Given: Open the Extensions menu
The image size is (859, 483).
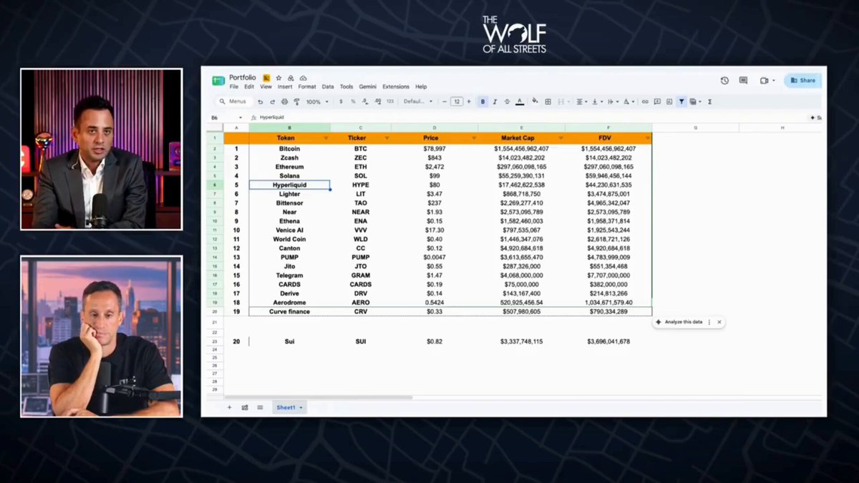Looking at the screenshot, I should pos(396,87).
